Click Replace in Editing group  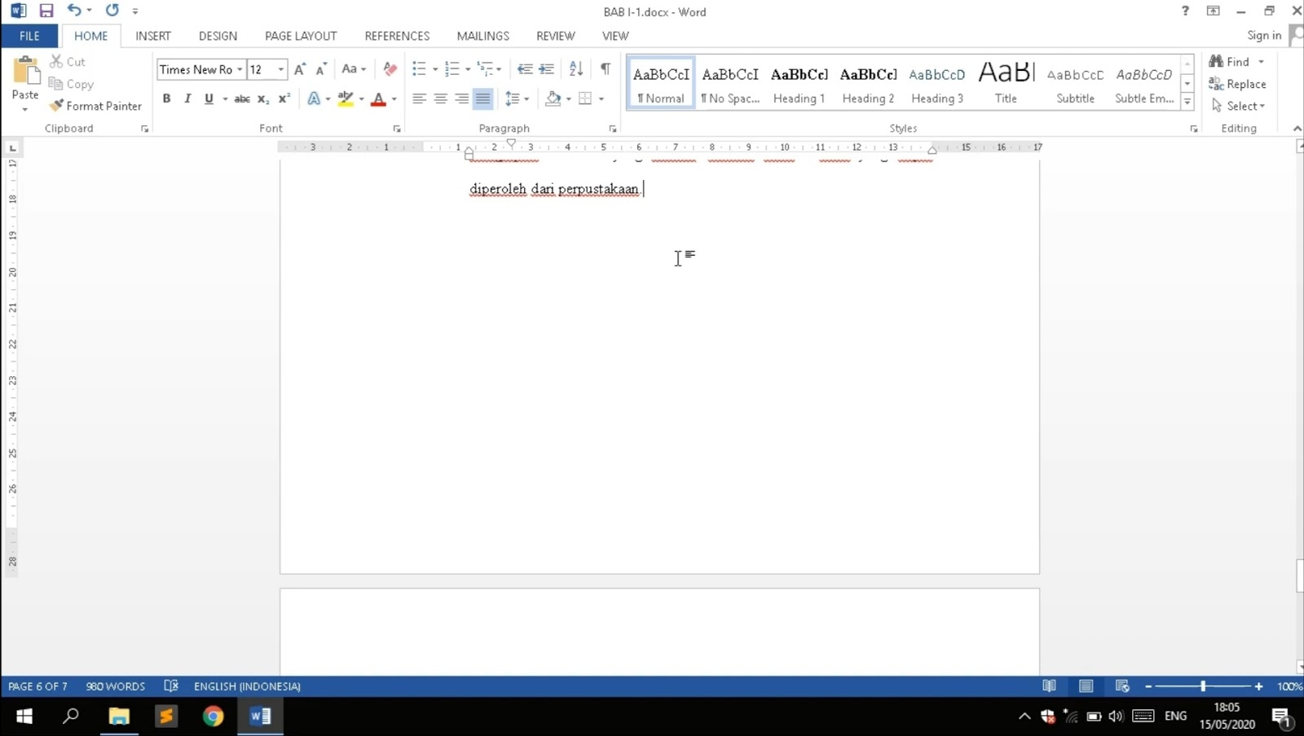click(x=1237, y=84)
